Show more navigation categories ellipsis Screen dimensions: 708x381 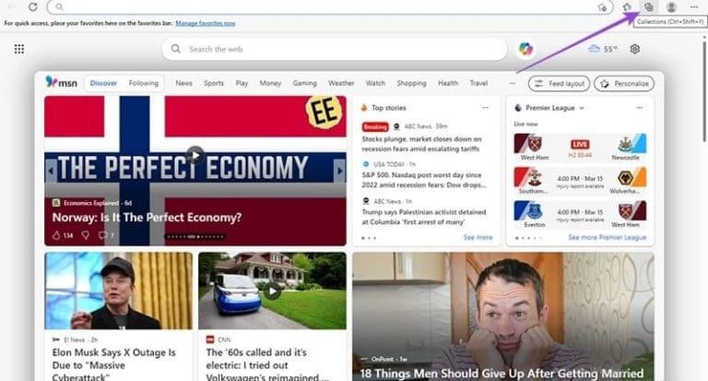512,83
